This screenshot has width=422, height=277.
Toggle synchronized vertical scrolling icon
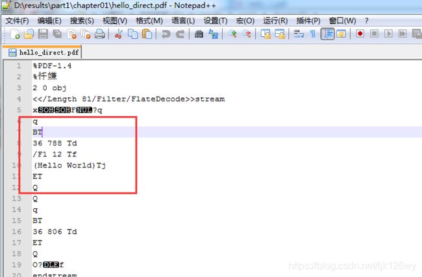coord(266,34)
